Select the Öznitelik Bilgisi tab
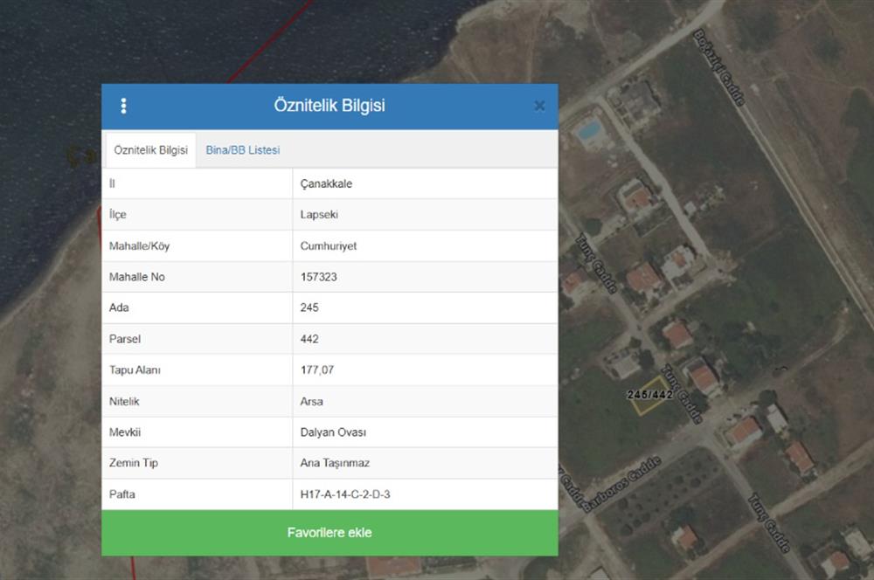The image size is (874, 580). pos(150,149)
